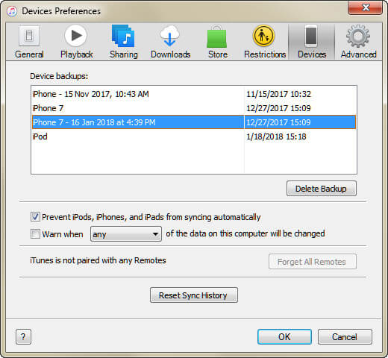Click the date 1/18/2018 15:18
The image size is (388, 358).
(276, 136)
